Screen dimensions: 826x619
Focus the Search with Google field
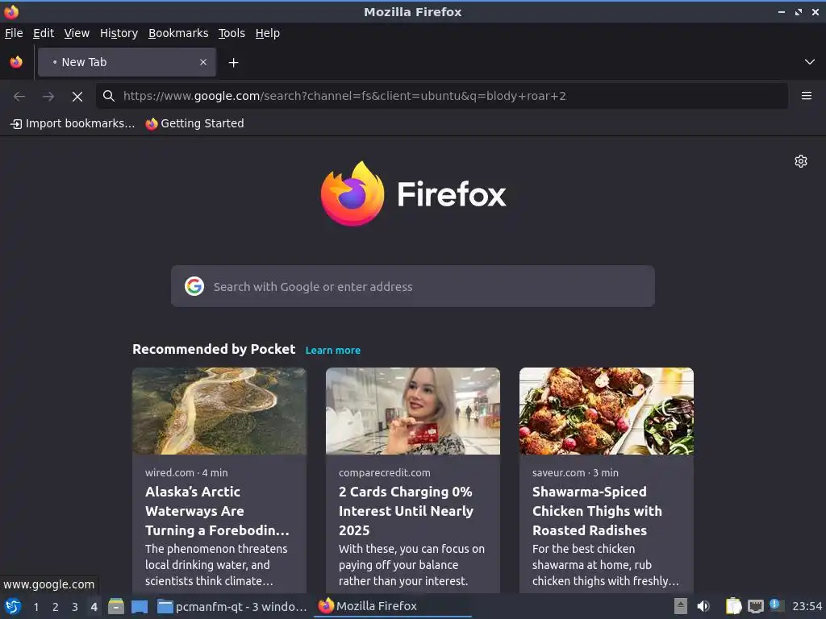tap(413, 286)
